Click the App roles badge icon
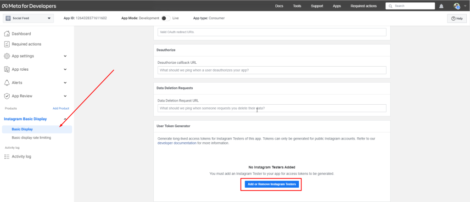This screenshot has width=470, height=202. 7,69
